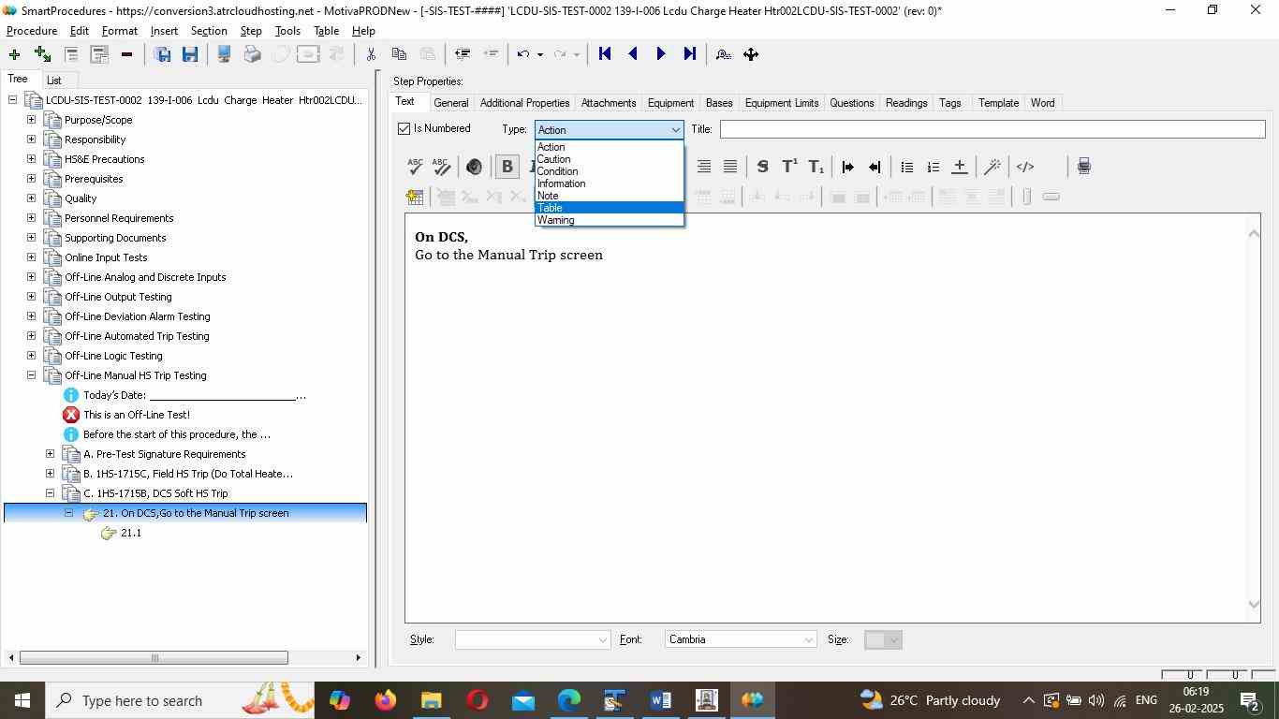Screen dimensions: 1279x719
Task: Click the plus-minus symbol icon
Action: click(x=960, y=167)
